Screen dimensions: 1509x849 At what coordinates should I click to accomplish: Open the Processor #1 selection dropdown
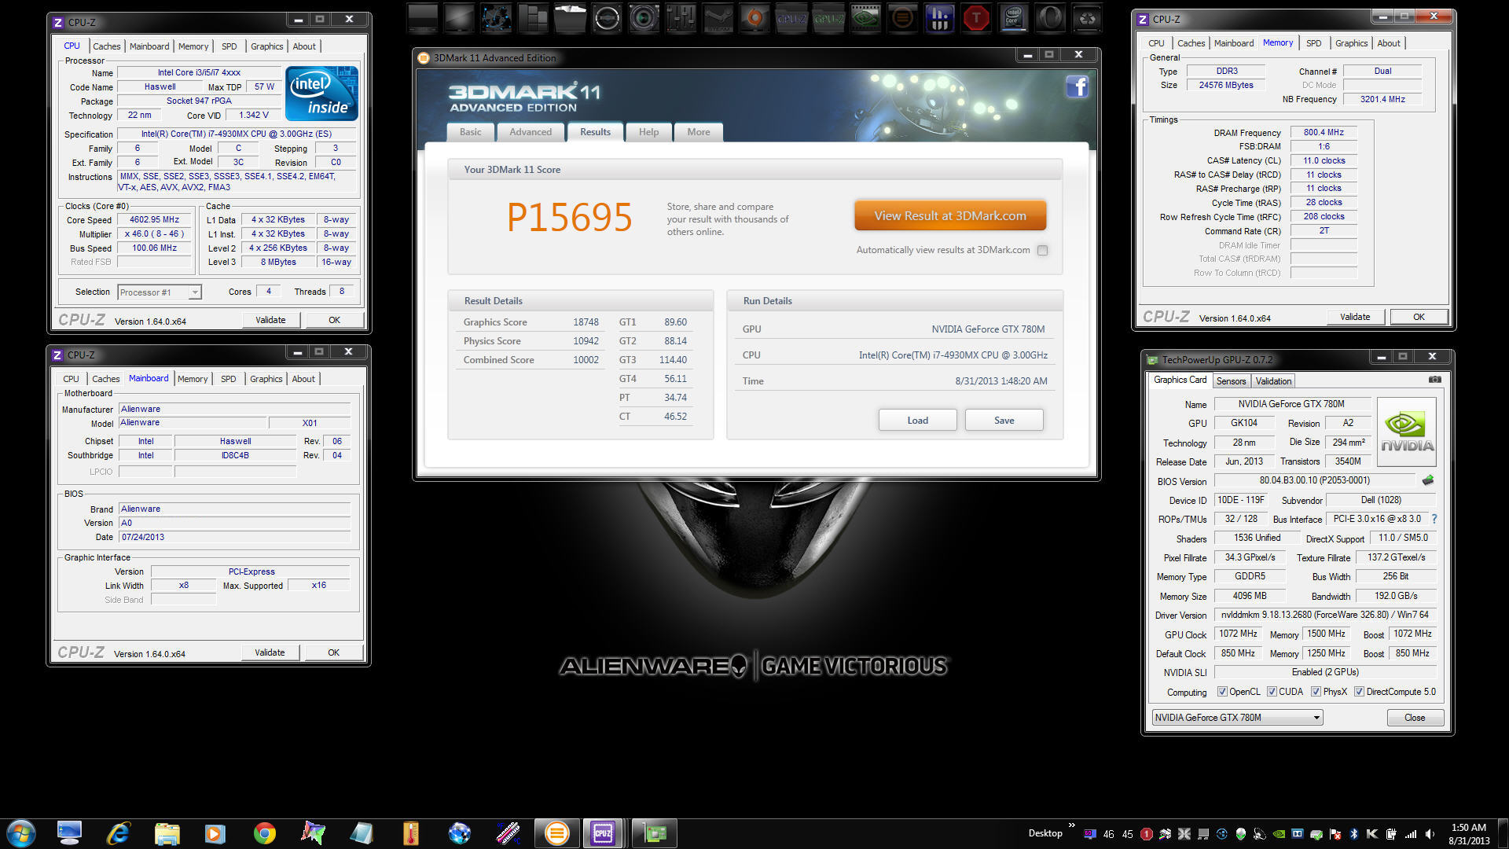160,292
